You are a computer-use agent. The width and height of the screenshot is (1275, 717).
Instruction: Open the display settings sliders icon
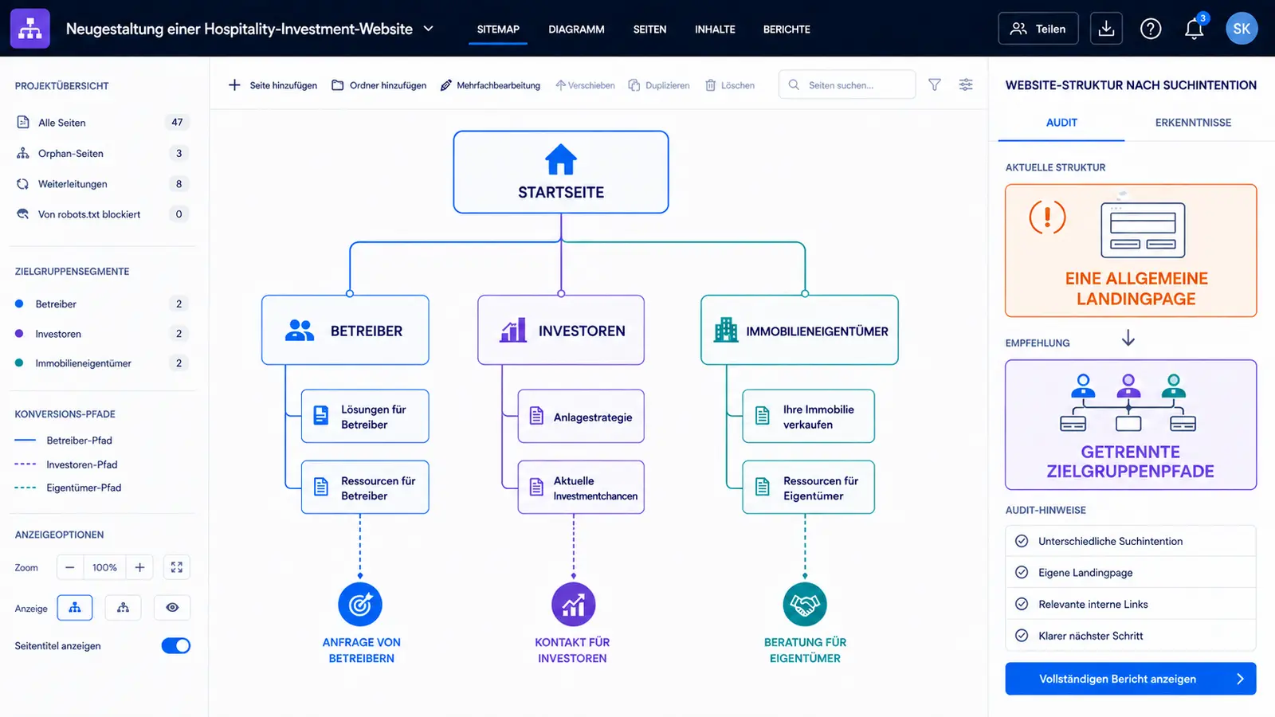pyautogui.click(x=966, y=84)
